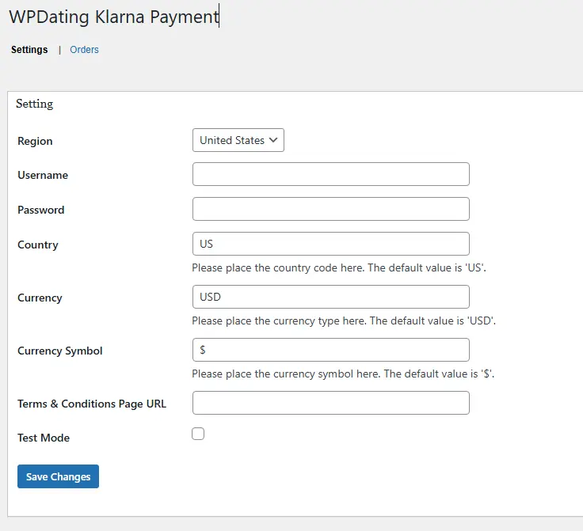Click the Password label text
583x531 pixels.
[x=41, y=210]
